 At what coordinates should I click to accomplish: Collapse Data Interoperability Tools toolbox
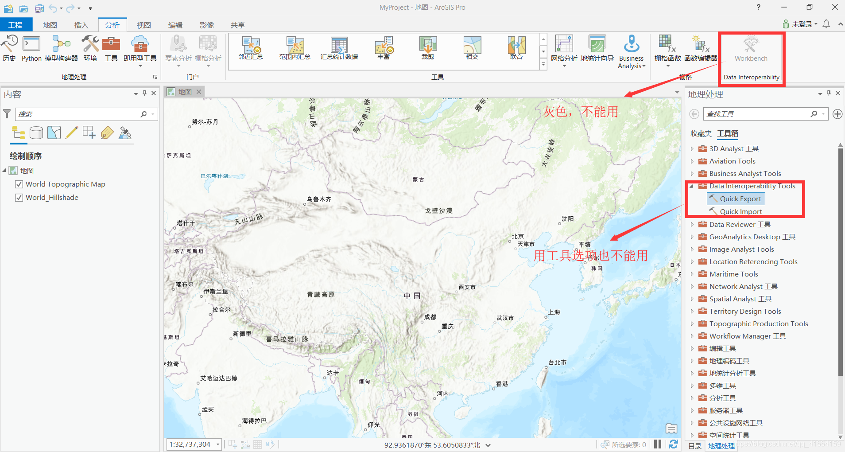pyautogui.click(x=692, y=186)
